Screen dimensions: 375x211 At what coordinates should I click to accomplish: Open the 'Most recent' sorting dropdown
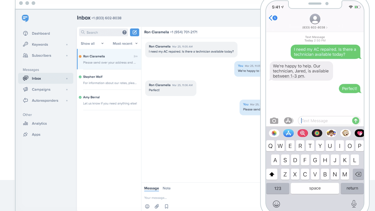(x=125, y=43)
